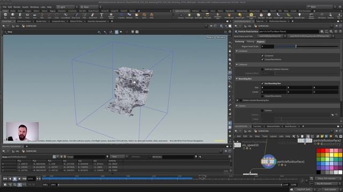
Task: Enable Closed Boundaries under Bounding Box
Action: tap(262, 96)
